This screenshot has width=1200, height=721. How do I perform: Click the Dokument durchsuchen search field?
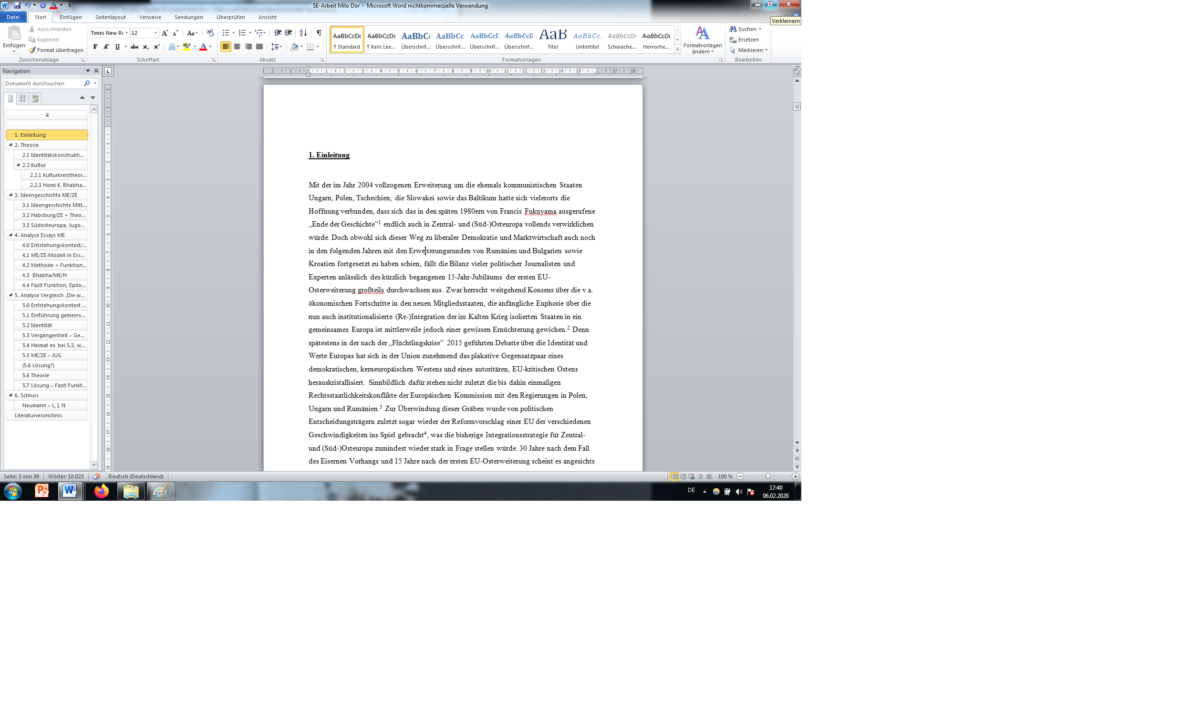pos(43,83)
